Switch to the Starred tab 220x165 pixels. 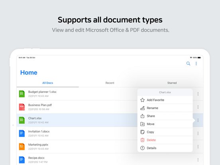pos(172,83)
